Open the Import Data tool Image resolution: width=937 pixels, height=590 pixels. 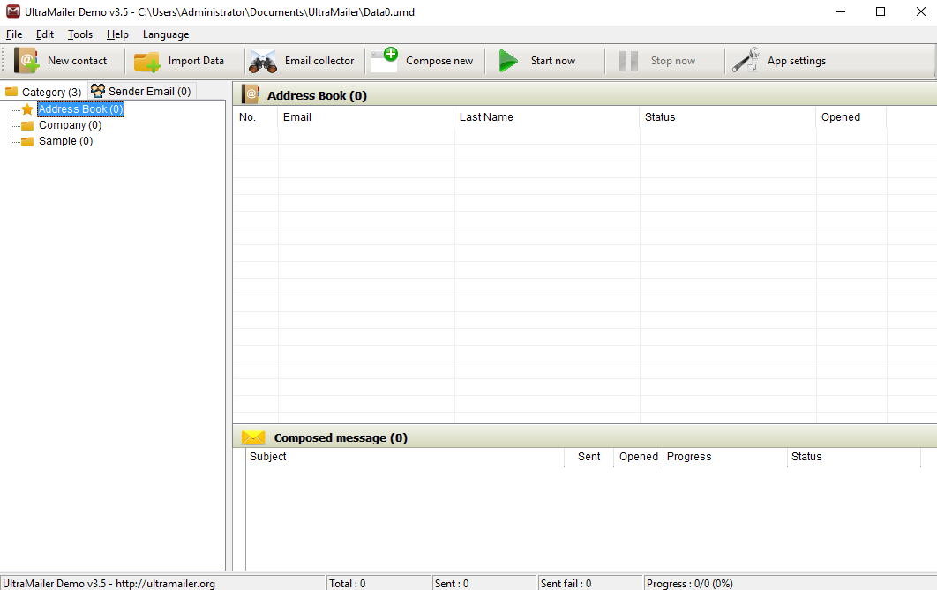click(x=146, y=60)
